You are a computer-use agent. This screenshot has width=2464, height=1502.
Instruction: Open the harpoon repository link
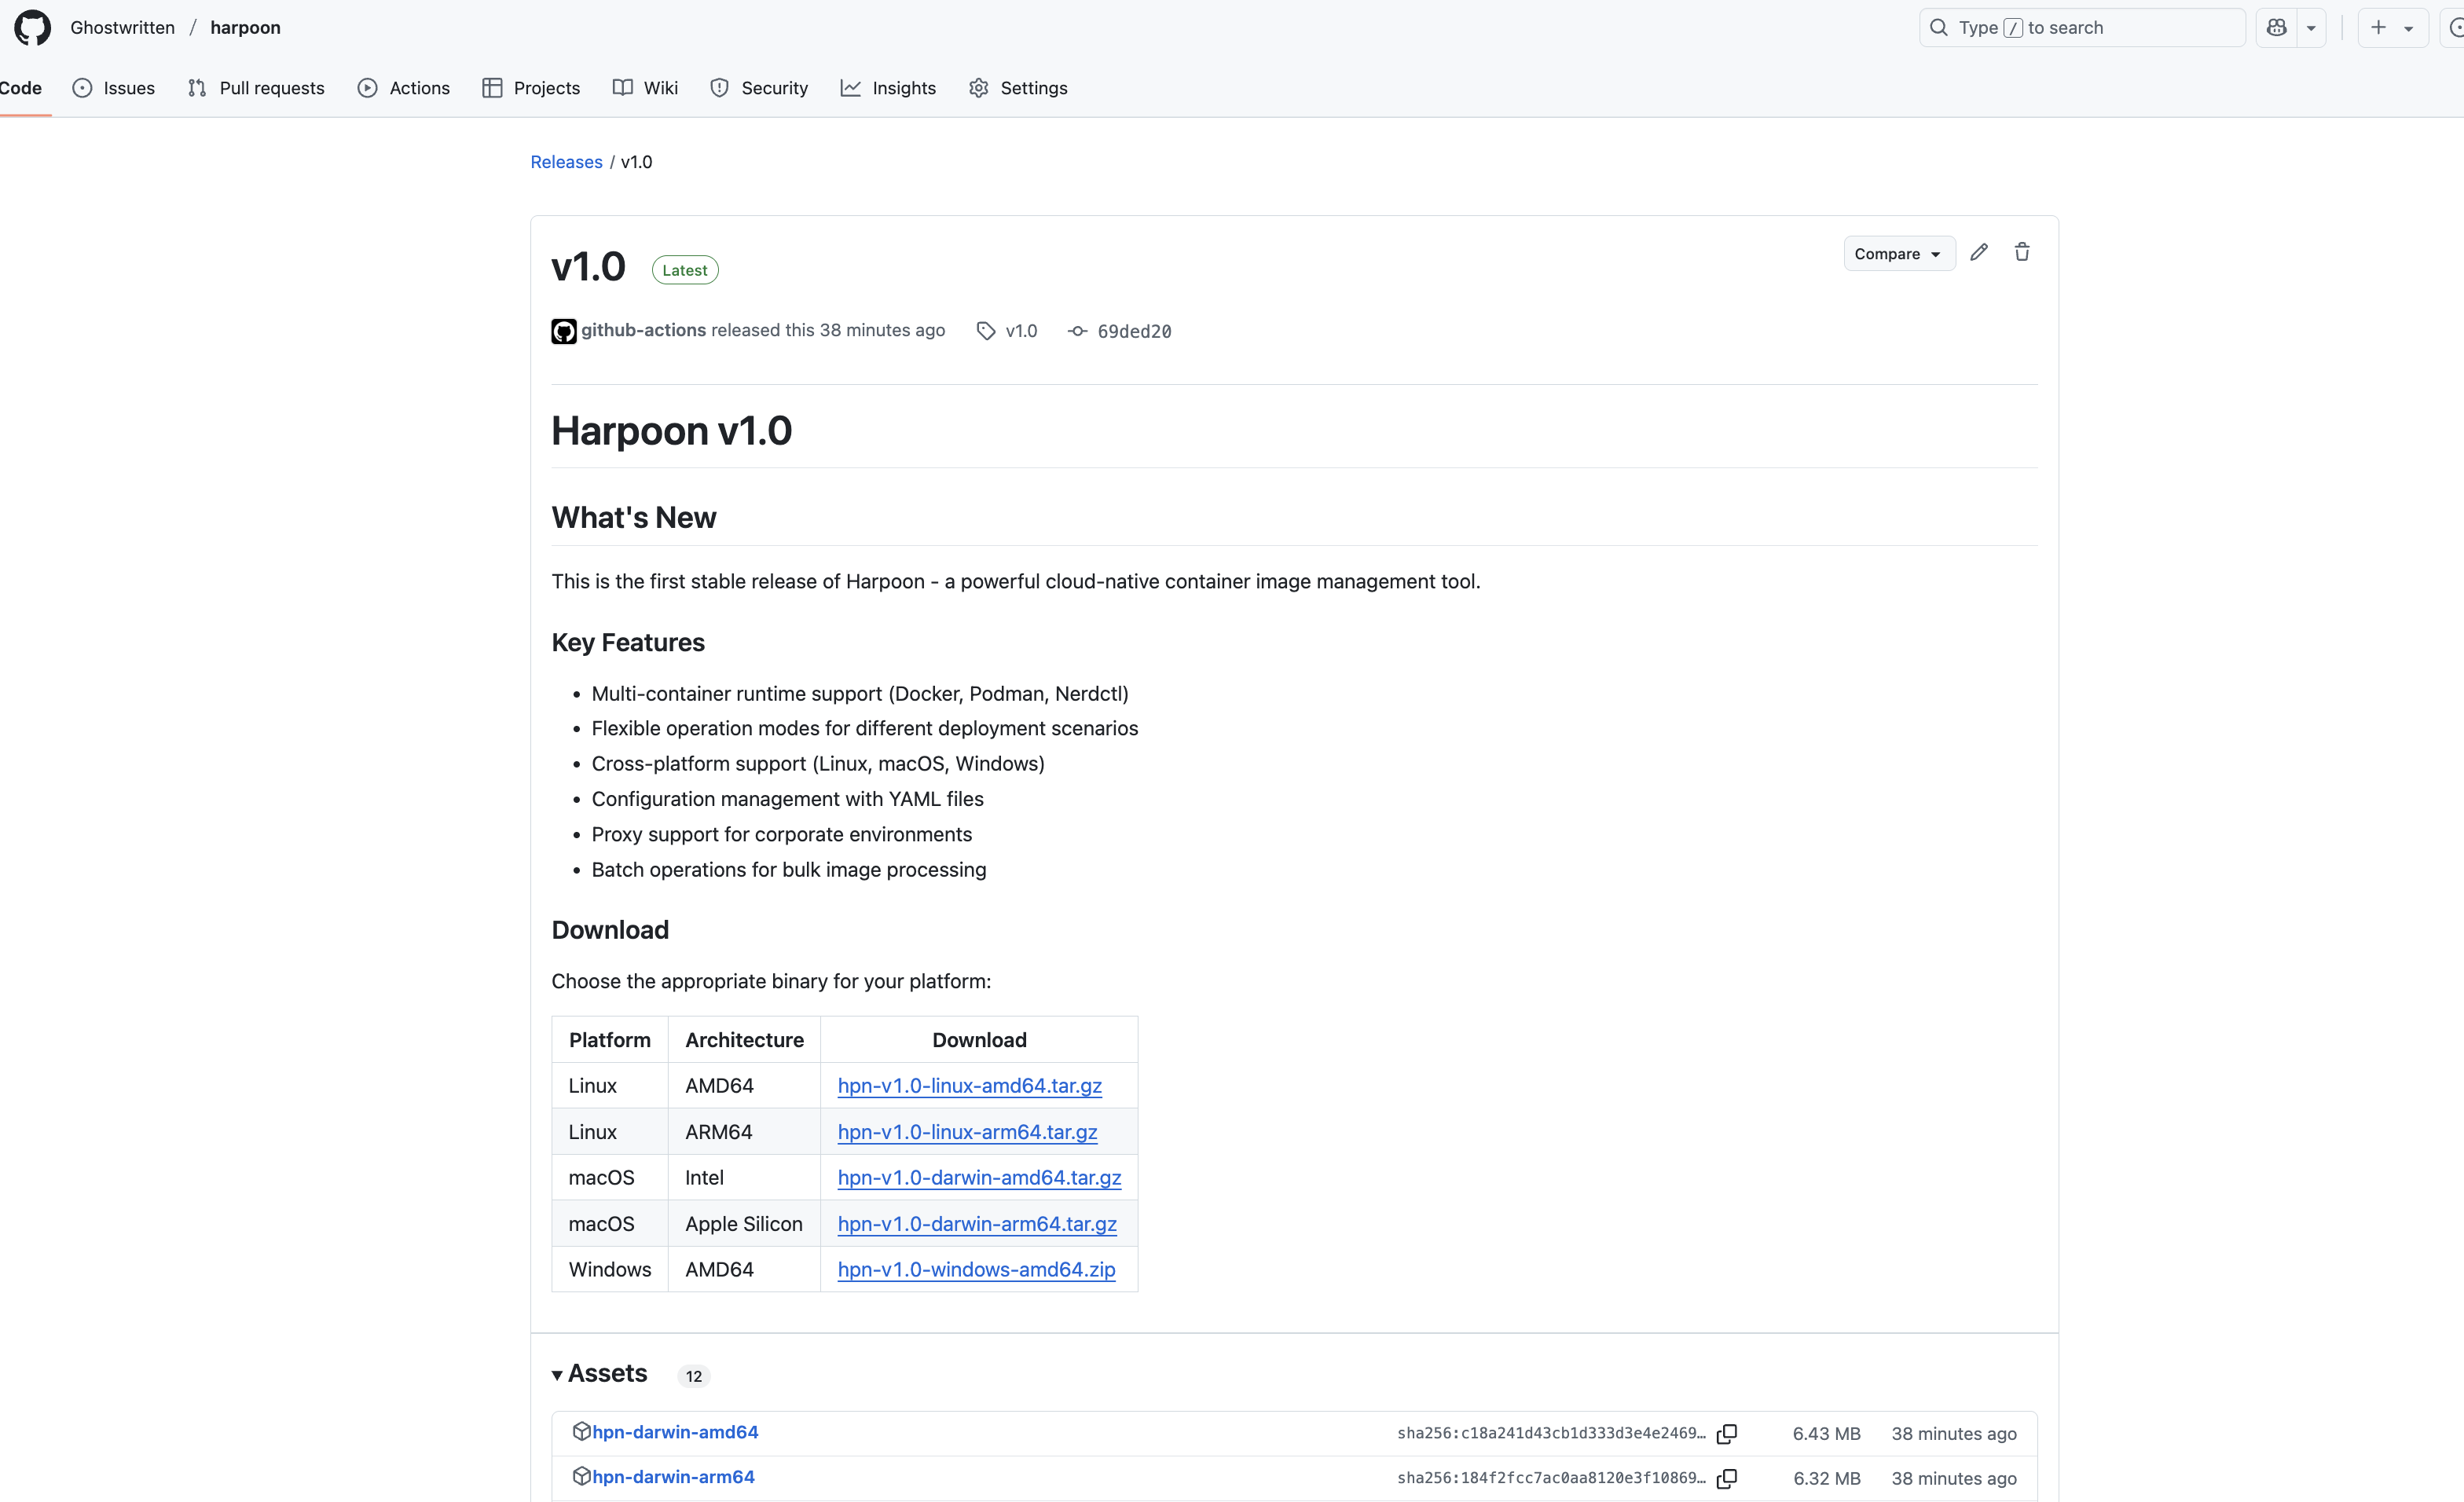[245, 28]
